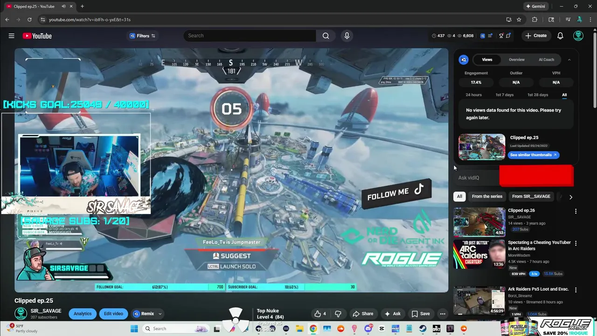View site information icon left of URL
Screen dimensions: 597x336
pyautogui.click(x=42, y=20)
